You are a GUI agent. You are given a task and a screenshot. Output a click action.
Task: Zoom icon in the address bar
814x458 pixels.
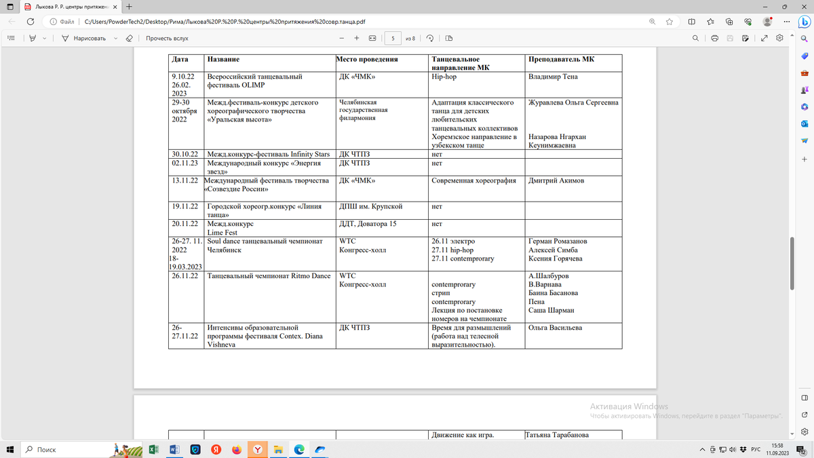point(653,22)
